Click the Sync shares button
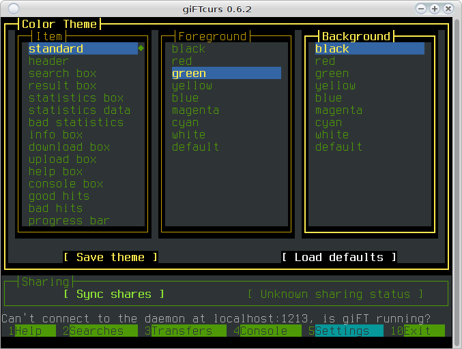The height and width of the screenshot is (349, 462). click(x=114, y=294)
